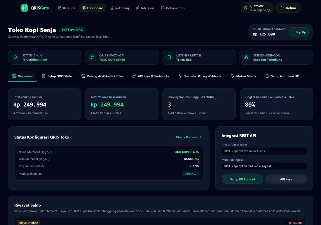This screenshot has width=321, height=225.
Task: Click the webhook icon in Signed Webhook card
Action: pos(246,57)
